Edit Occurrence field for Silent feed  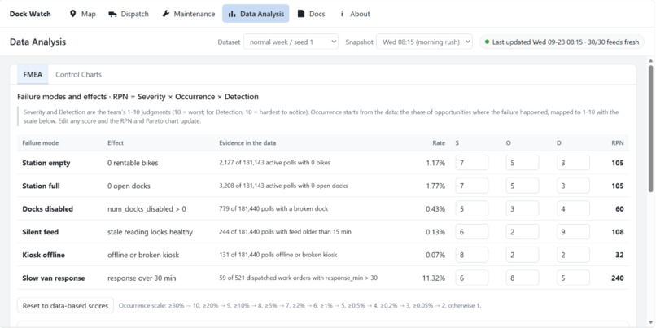[x=523, y=232]
